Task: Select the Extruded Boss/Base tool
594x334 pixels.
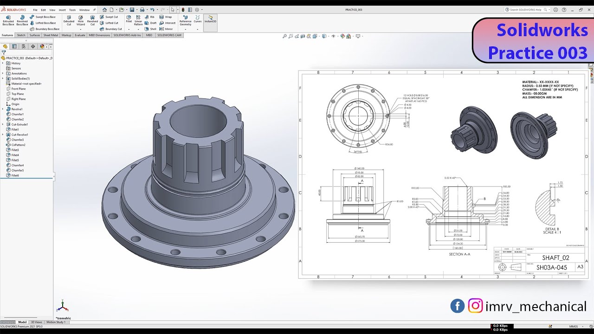Action: pos(8,20)
